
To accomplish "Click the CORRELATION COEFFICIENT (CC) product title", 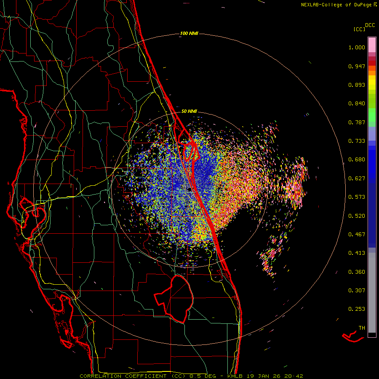I will pos(133,376).
